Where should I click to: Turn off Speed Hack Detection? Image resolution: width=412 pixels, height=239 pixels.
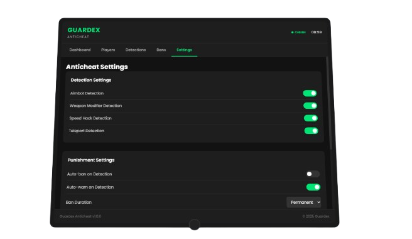tap(311, 118)
